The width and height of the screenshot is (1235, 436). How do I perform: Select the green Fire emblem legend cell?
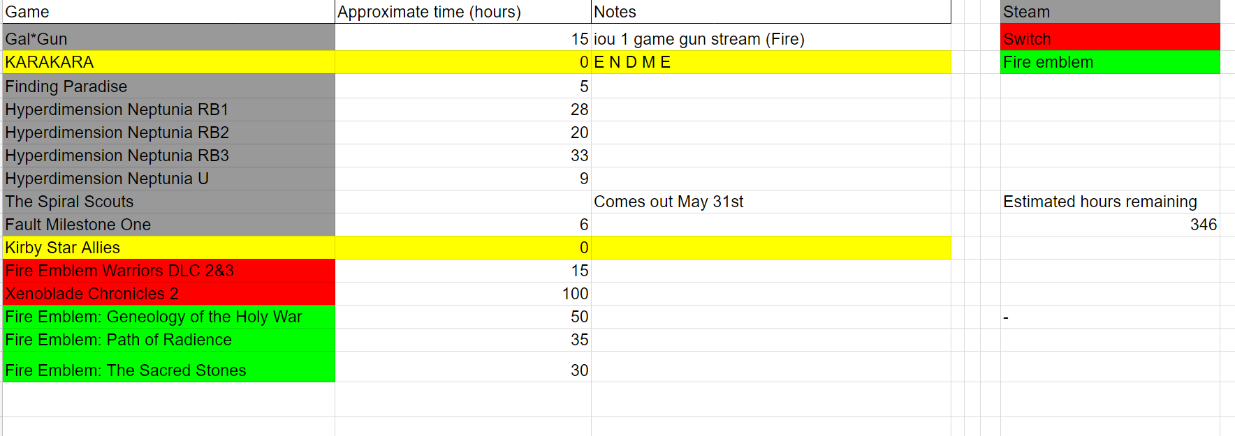[1110, 62]
